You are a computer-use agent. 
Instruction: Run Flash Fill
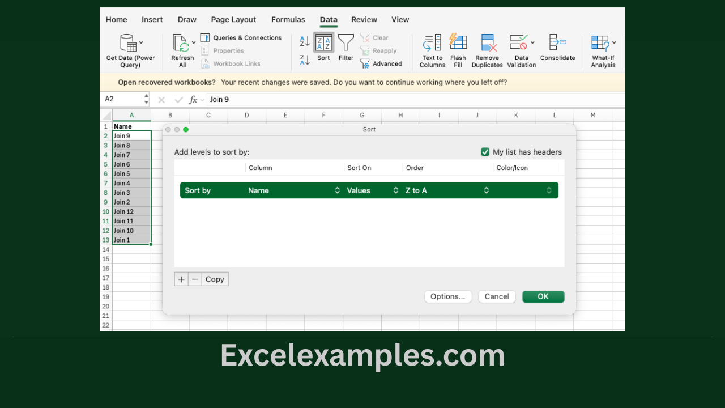(x=458, y=50)
